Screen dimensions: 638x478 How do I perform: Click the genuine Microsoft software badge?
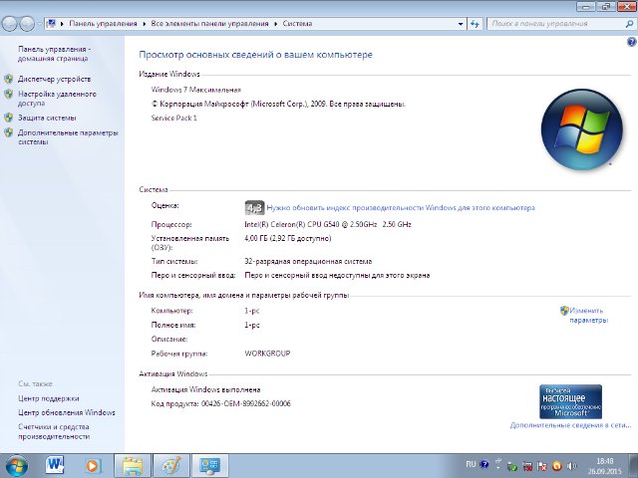[570, 400]
